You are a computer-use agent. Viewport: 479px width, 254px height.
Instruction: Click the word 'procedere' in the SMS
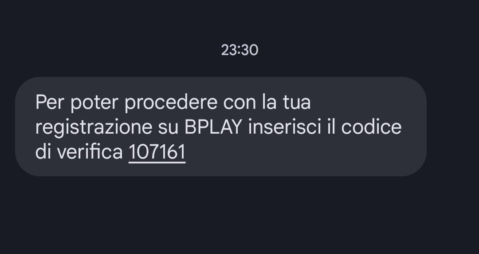(x=171, y=103)
